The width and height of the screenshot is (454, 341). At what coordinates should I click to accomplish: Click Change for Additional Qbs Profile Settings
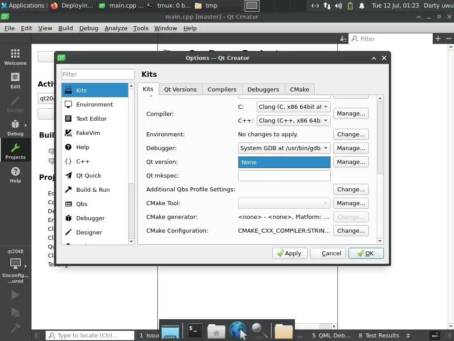click(351, 189)
